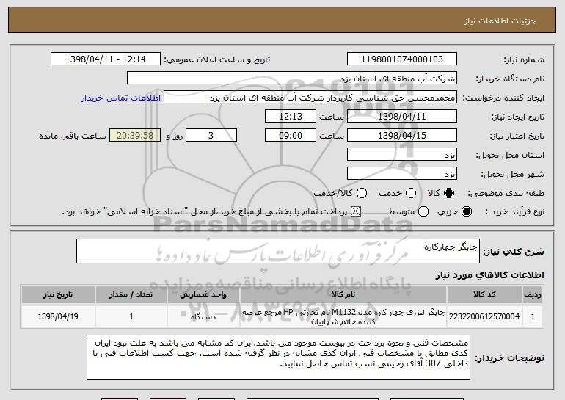The image size is (565, 400).
Task: Click the need date 1398/04/19 cell
Action: pyautogui.click(x=58, y=316)
